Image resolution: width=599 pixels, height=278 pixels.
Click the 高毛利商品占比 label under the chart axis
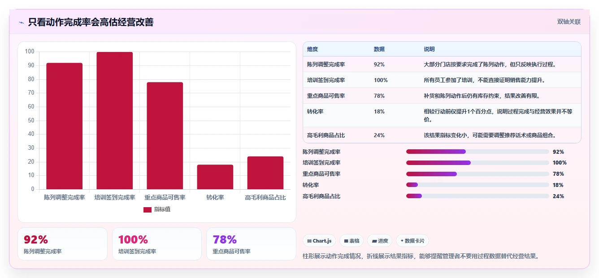click(265, 197)
